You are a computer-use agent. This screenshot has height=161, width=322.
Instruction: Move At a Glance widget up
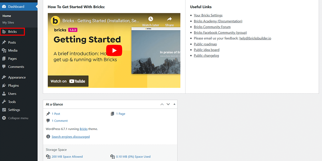click(x=162, y=104)
